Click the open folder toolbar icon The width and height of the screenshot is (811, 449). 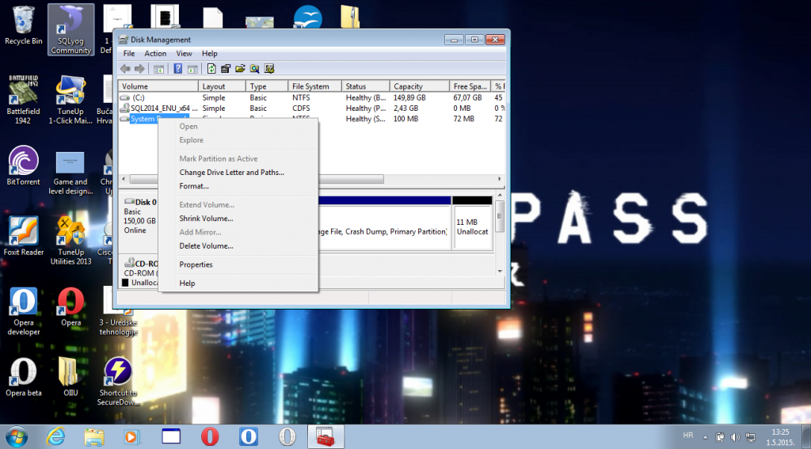pos(240,69)
